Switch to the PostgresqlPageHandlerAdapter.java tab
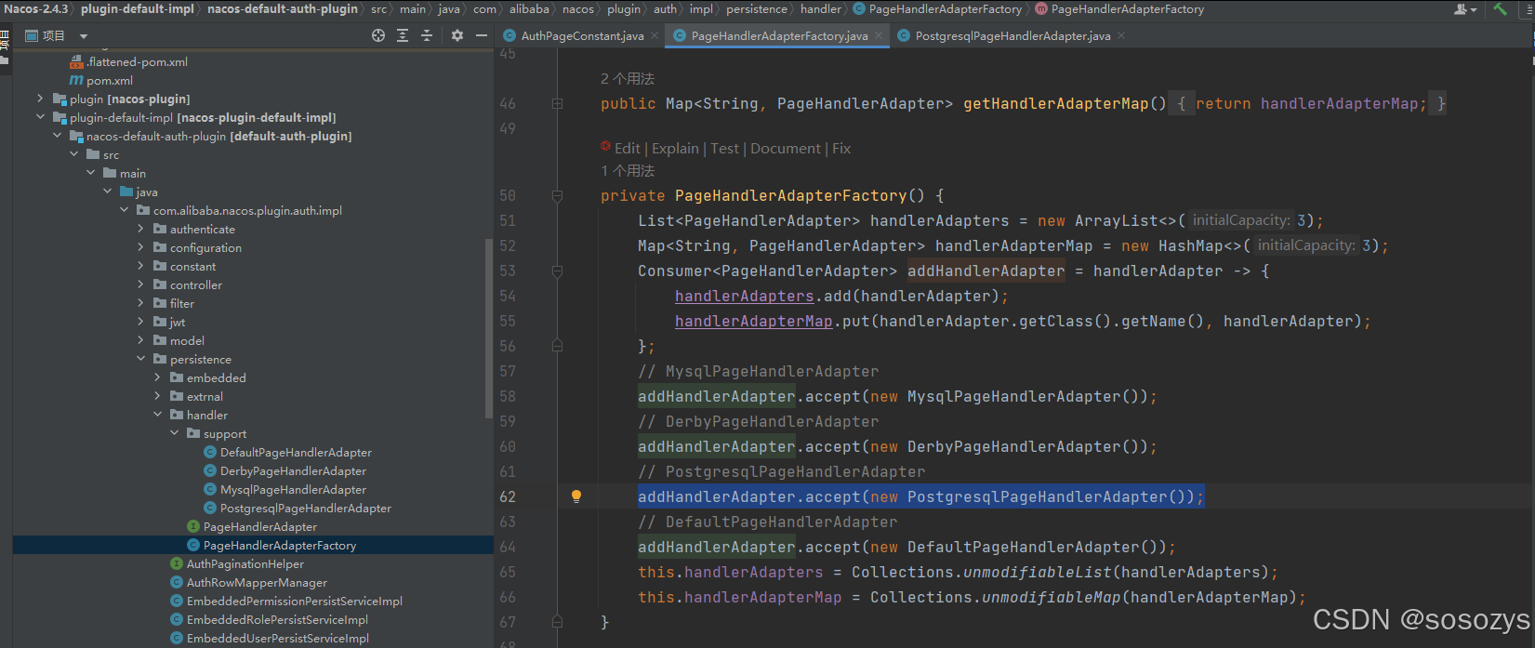The height and width of the screenshot is (648, 1535). 1012,36
